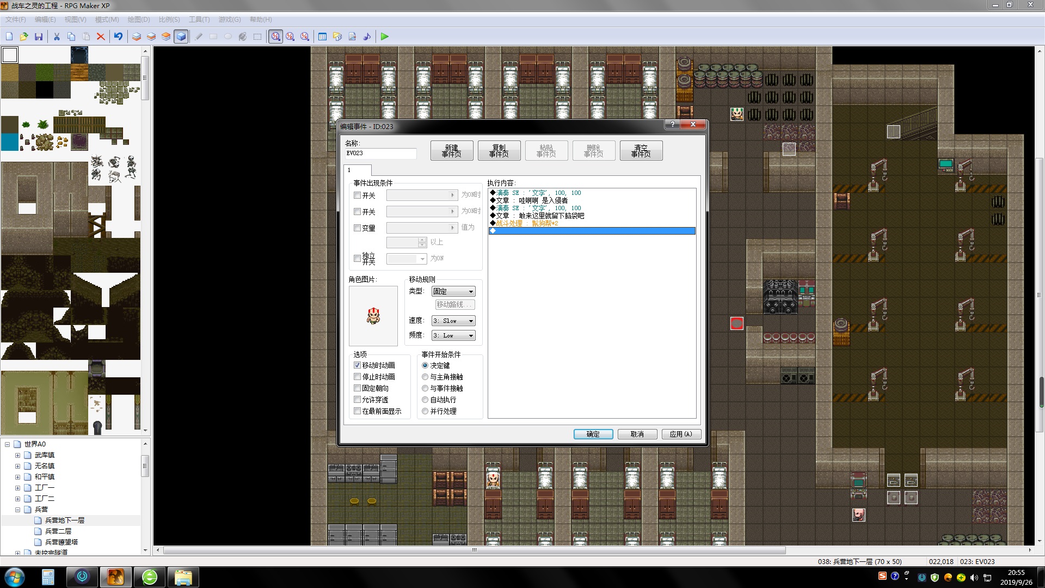Collapse the 兵营 map tree node
The width and height of the screenshot is (1045, 588).
tap(17, 510)
